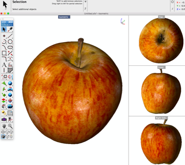Choose the Text tool (letter A)
The width and height of the screenshot is (185, 165).
(x=4, y=65)
